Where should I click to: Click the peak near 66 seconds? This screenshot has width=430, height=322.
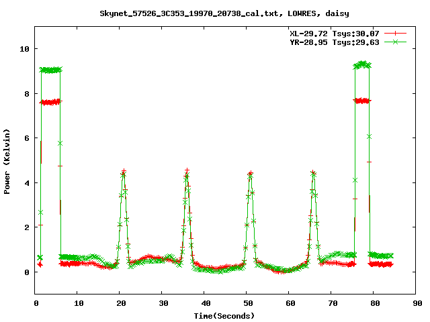pyautogui.click(x=313, y=173)
